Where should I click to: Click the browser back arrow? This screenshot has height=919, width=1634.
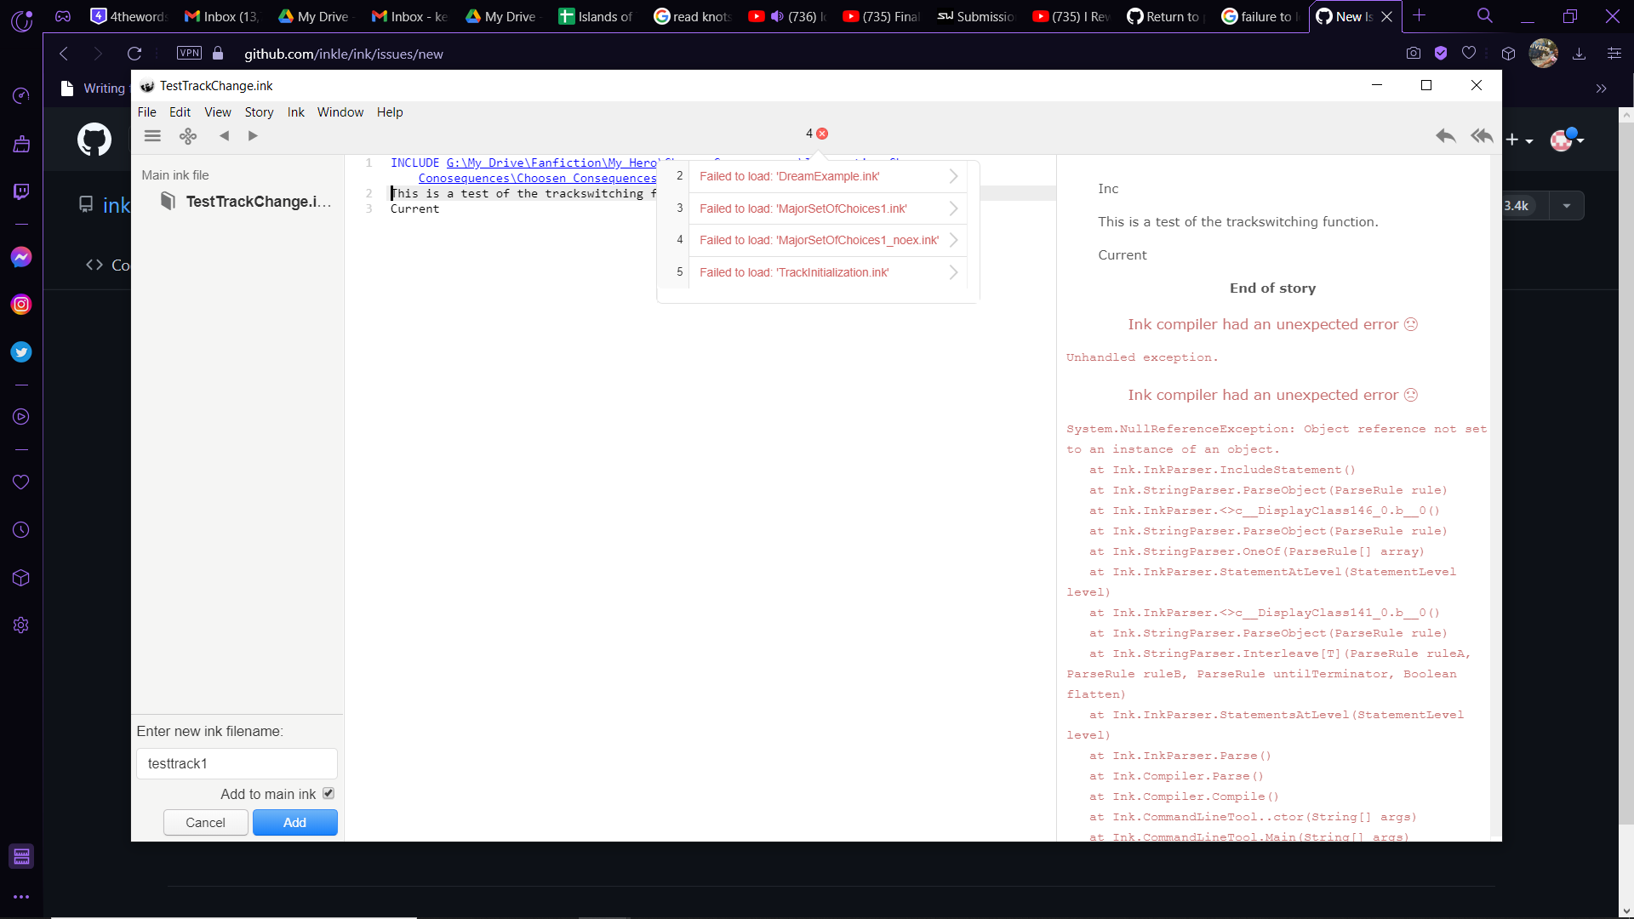tap(64, 54)
